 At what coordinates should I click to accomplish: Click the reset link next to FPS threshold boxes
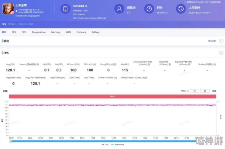pos(214,91)
